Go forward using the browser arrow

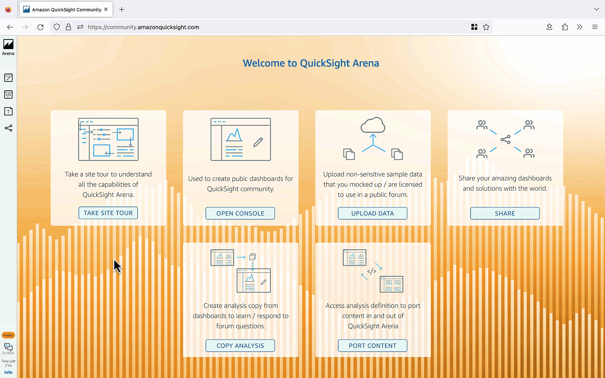25,27
